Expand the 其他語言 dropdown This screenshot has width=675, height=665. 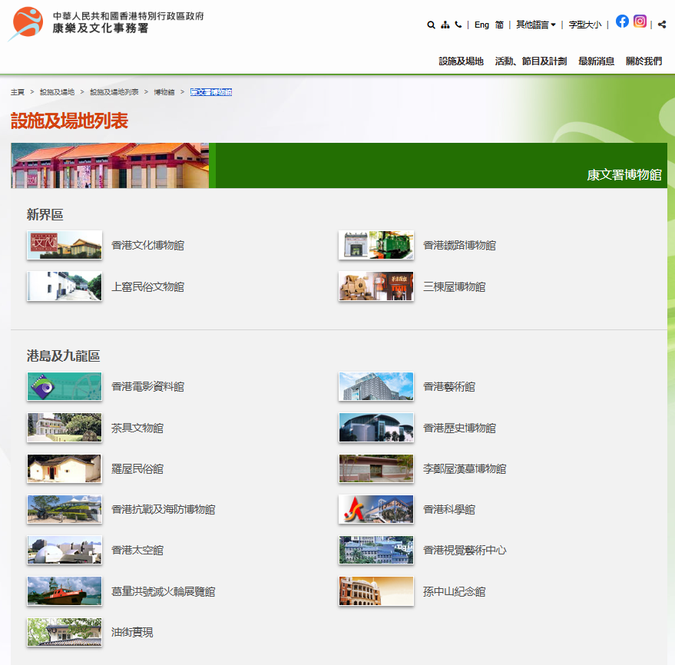[534, 24]
